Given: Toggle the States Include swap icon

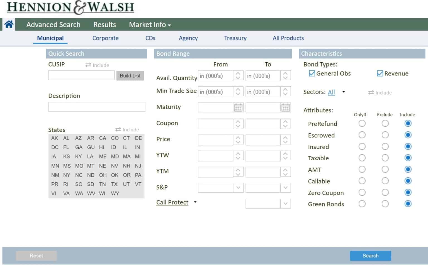Looking at the screenshot, I should click(x=118, y=129).
